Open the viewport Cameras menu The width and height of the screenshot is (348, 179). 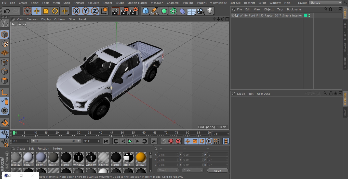pyautogui.click(x=32, y=19)
